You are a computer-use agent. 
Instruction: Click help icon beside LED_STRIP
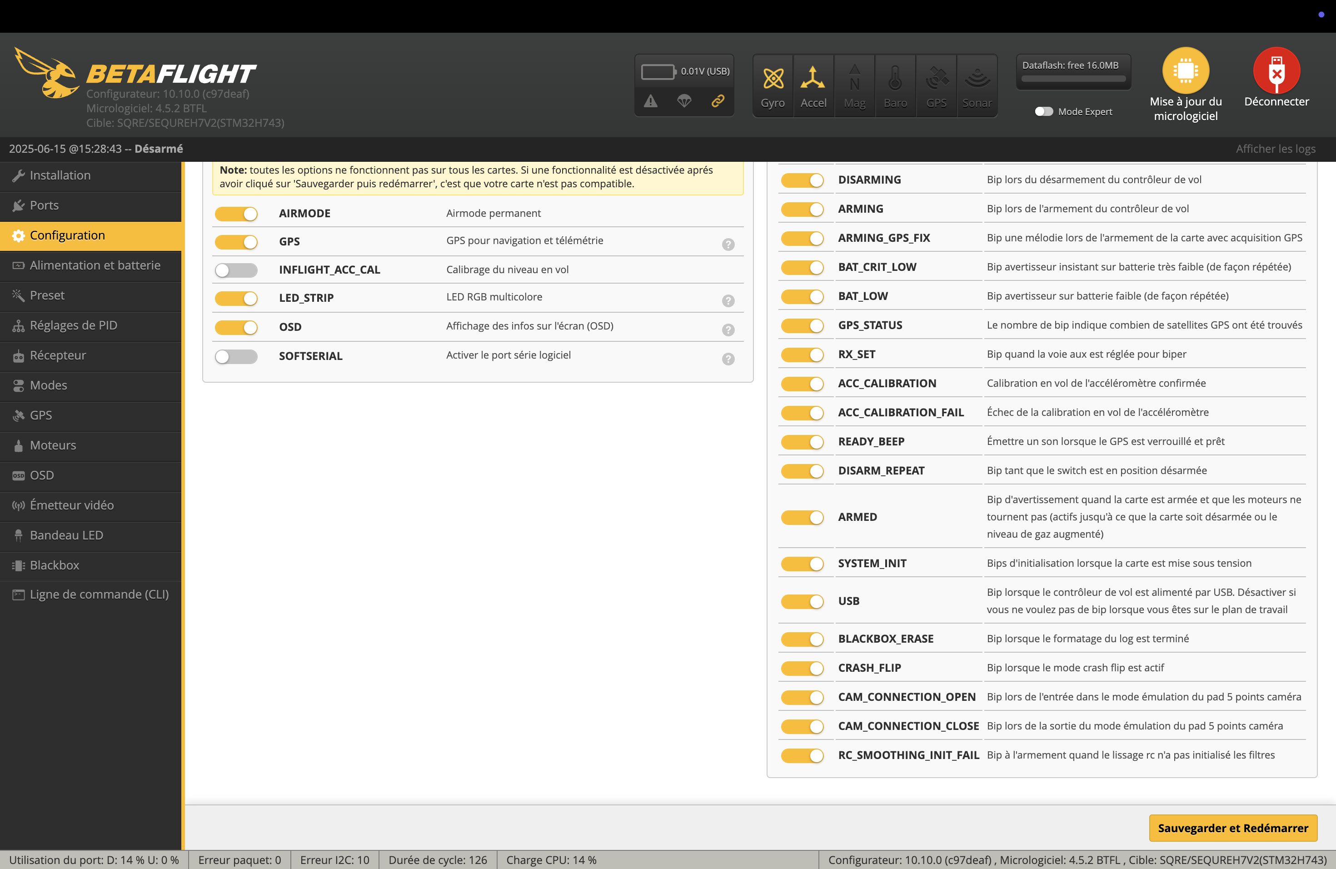click(x=728, y=300)
